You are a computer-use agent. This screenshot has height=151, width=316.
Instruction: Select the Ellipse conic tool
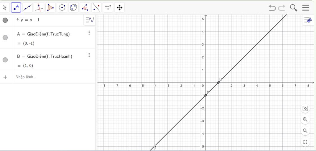[x=73, y=8]
